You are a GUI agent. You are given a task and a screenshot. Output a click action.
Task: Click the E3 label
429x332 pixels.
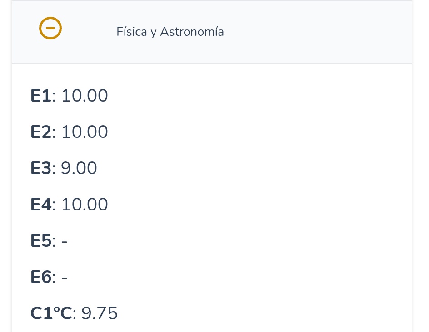[41, 168]
